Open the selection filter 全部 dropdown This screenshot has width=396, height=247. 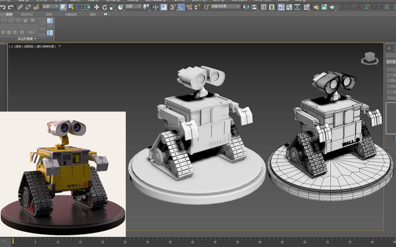pos(50,7)
